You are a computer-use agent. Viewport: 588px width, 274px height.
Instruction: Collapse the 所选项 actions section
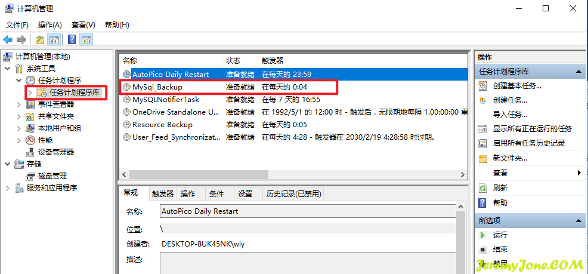(578, 221)
